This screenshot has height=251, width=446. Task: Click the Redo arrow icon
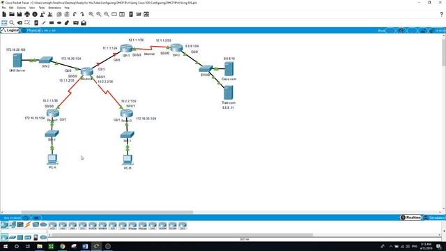click(82, 14)
